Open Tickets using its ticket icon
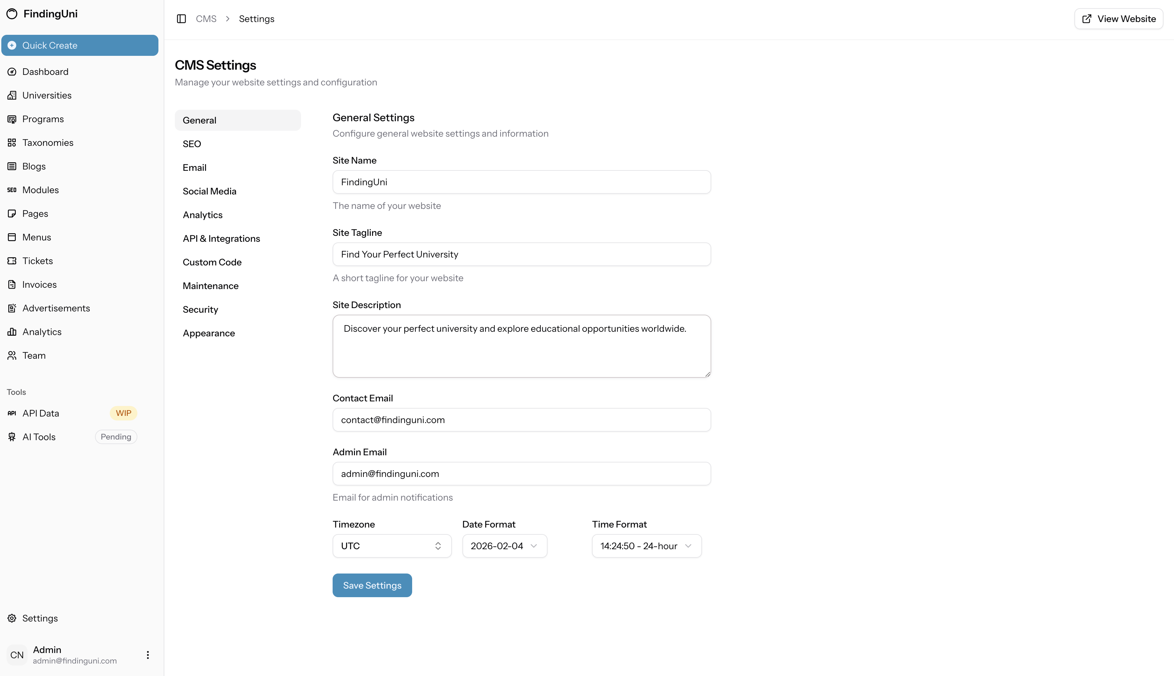The image size is (1174, 676). [x=12, y=260]
